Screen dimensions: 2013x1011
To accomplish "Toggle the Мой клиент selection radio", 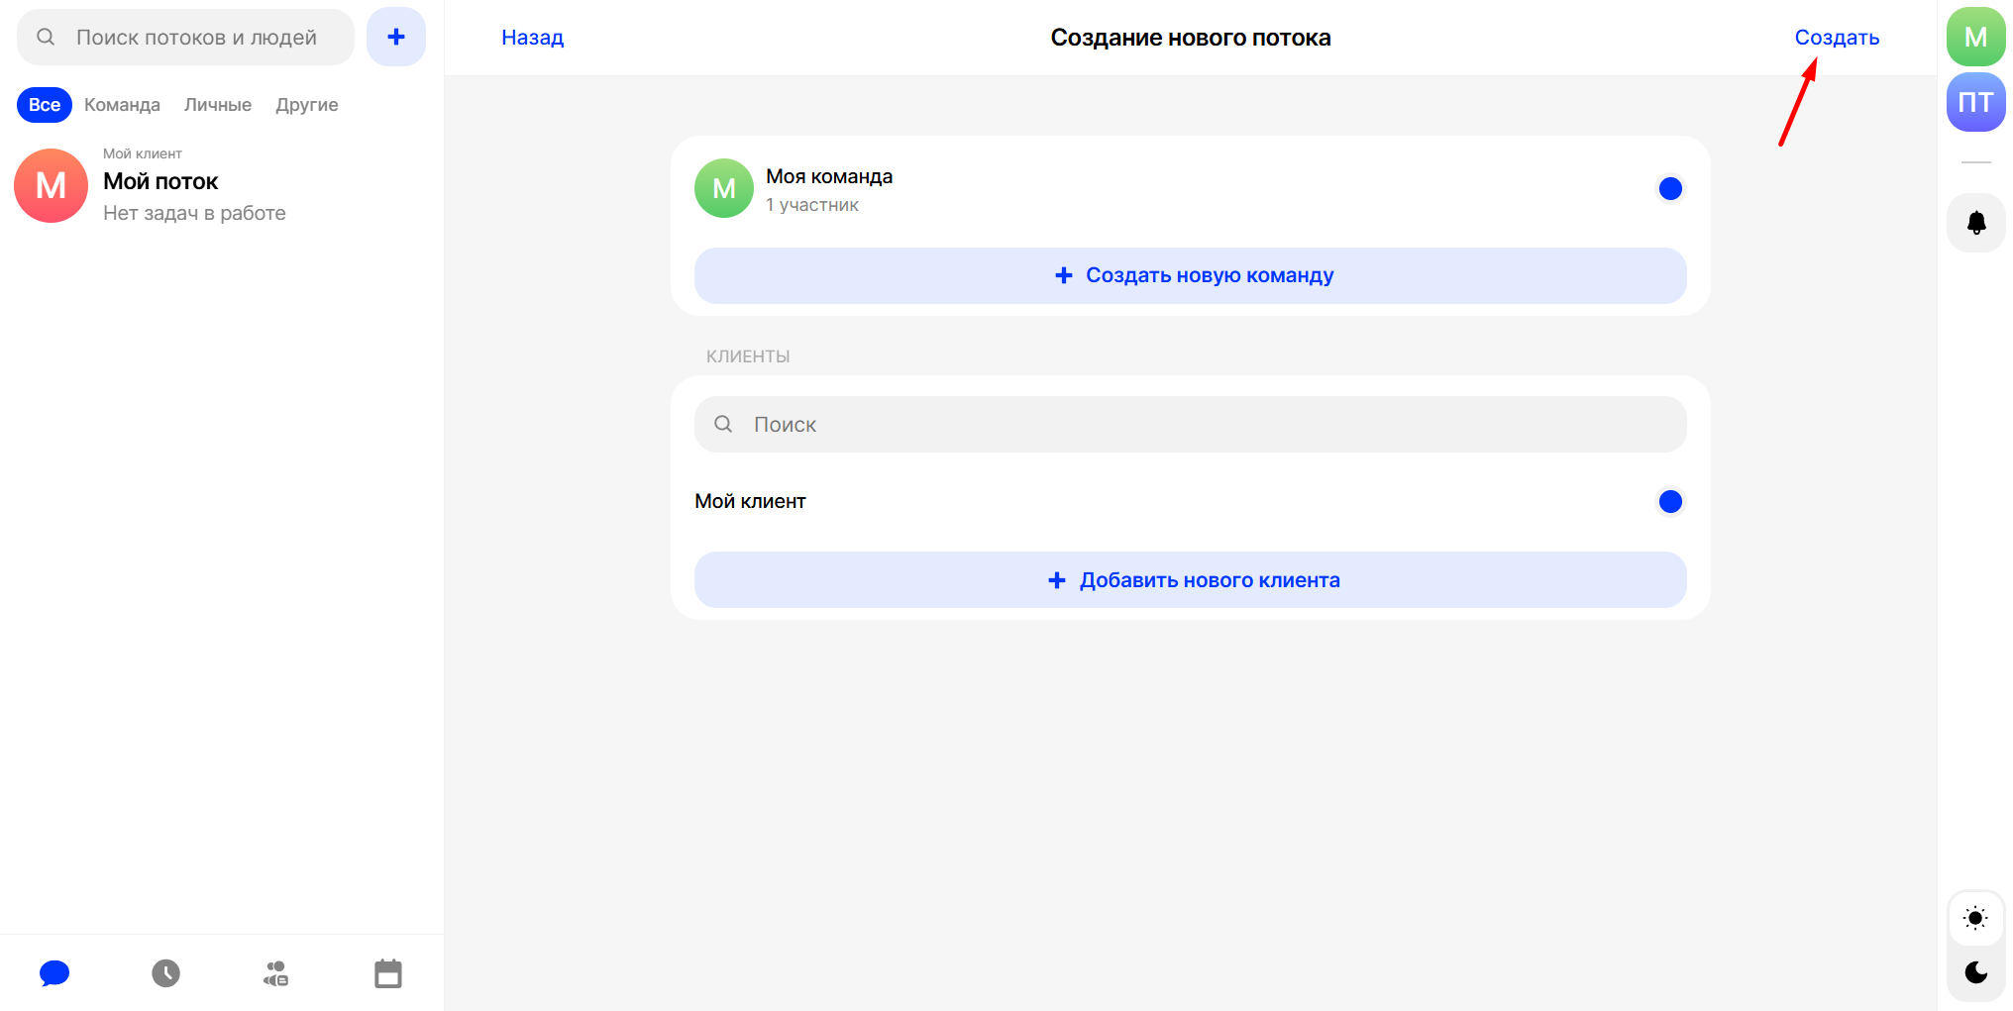I will 1670,502.
